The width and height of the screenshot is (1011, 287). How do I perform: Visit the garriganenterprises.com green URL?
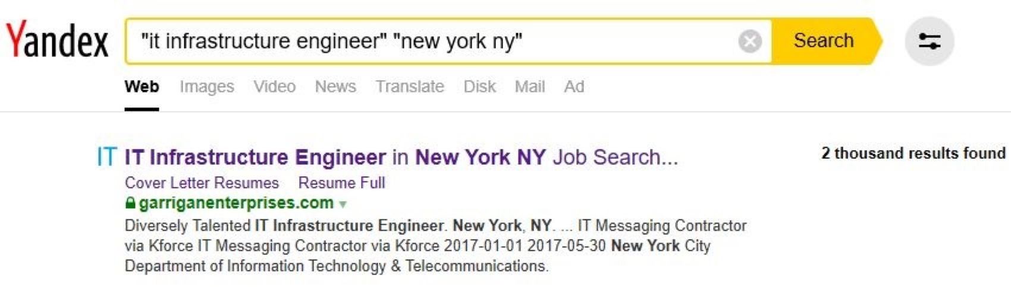(x=236, y=203)
